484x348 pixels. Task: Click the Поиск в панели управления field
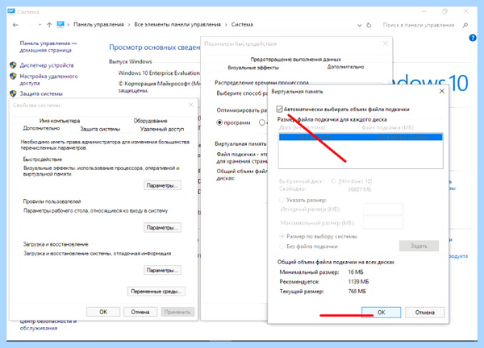click(419, 25)
